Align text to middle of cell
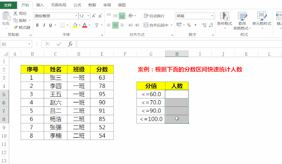Viewport: 282px width, 164px height. click(115, 16)
